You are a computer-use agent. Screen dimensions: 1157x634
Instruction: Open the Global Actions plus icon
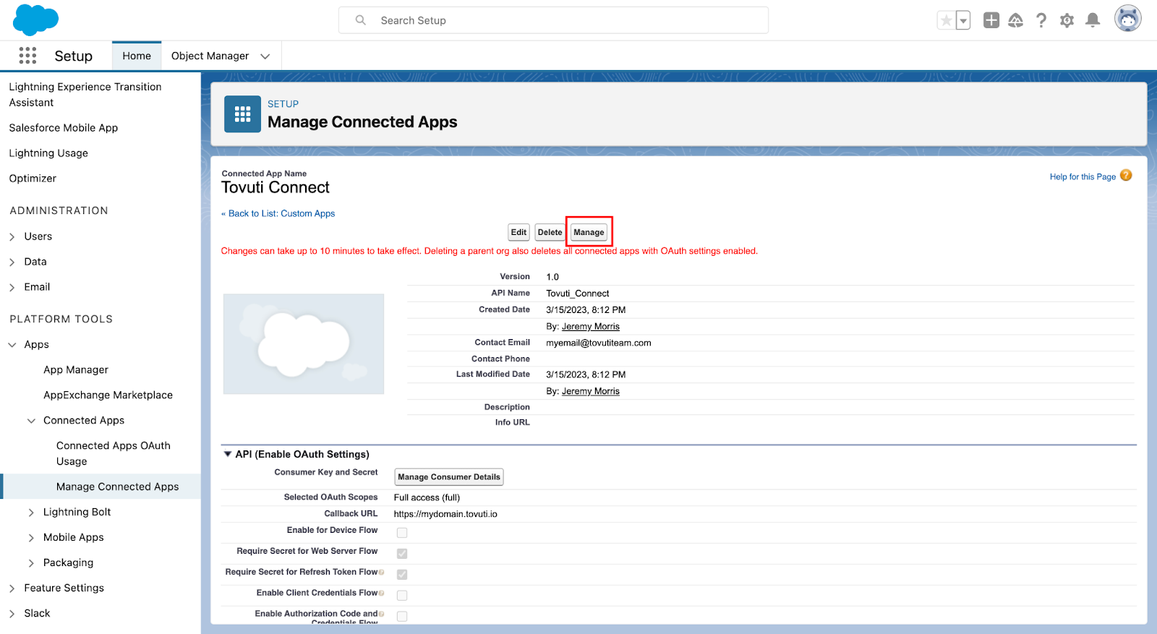coord(991,20)
